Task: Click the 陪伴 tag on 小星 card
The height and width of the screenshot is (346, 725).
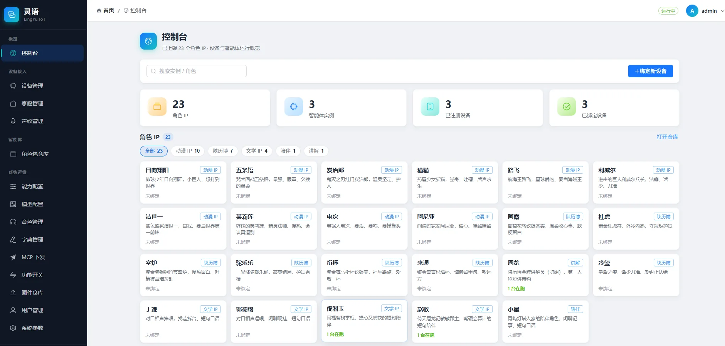Action: (x=575, y=309)
